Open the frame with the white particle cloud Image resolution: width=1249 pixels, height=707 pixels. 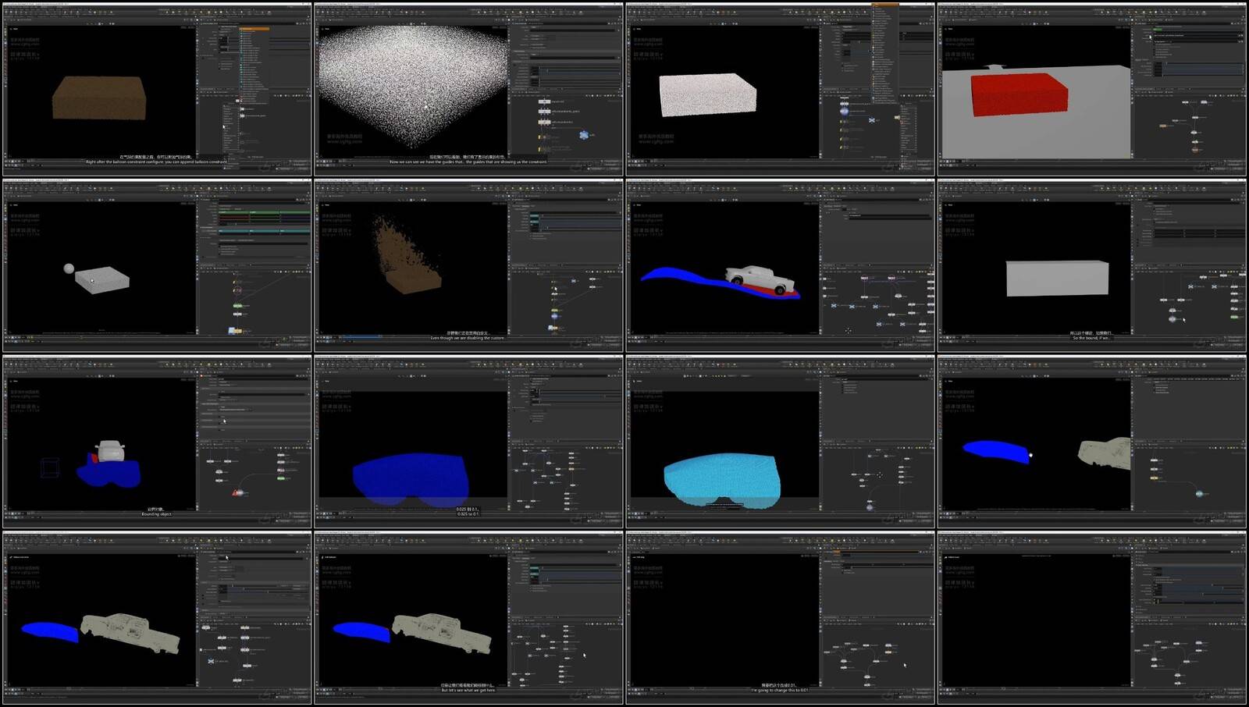(468, 88)
